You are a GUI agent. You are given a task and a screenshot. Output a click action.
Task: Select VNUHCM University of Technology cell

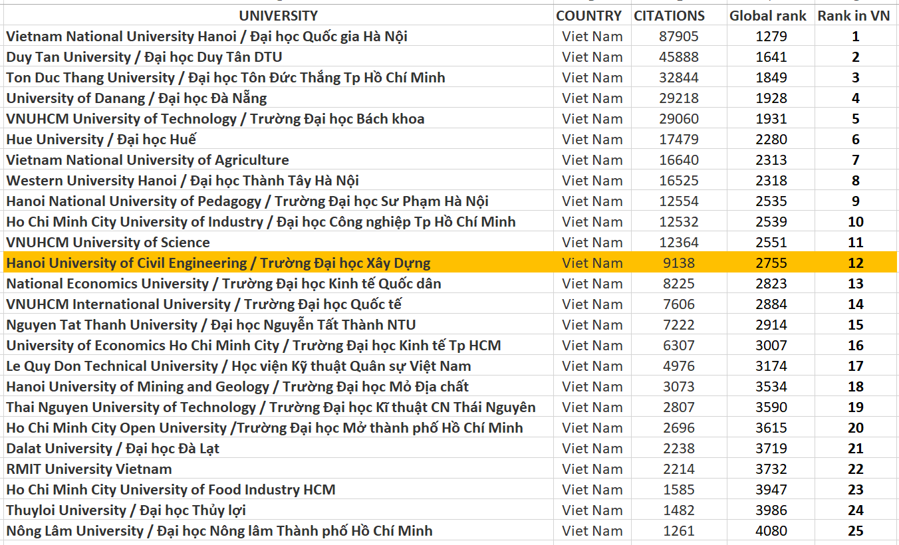(x=278, y=118)
